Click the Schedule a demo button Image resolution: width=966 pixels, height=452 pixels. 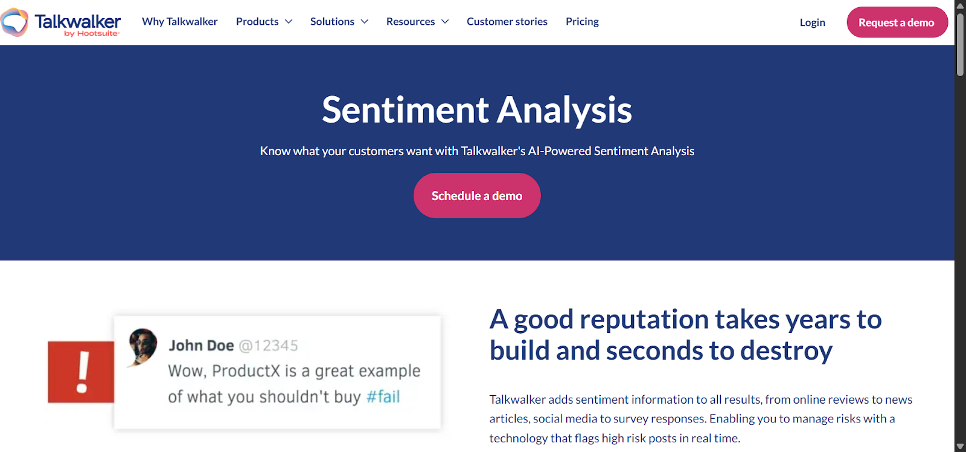pos(476,195)
